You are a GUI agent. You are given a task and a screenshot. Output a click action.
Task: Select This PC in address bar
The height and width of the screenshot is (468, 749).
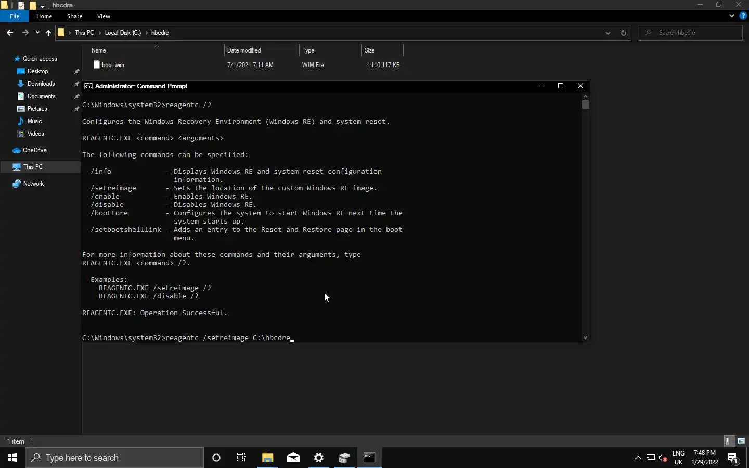click(84, 33)
